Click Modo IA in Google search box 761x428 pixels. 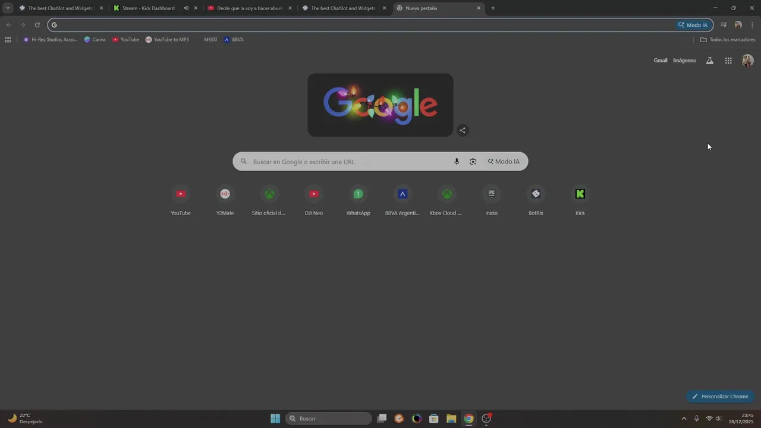[504, 162]
